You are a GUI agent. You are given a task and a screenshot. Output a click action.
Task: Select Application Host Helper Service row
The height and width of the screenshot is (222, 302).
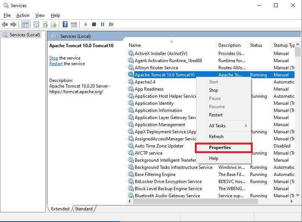pyautogui.click(x=165, y=96)
